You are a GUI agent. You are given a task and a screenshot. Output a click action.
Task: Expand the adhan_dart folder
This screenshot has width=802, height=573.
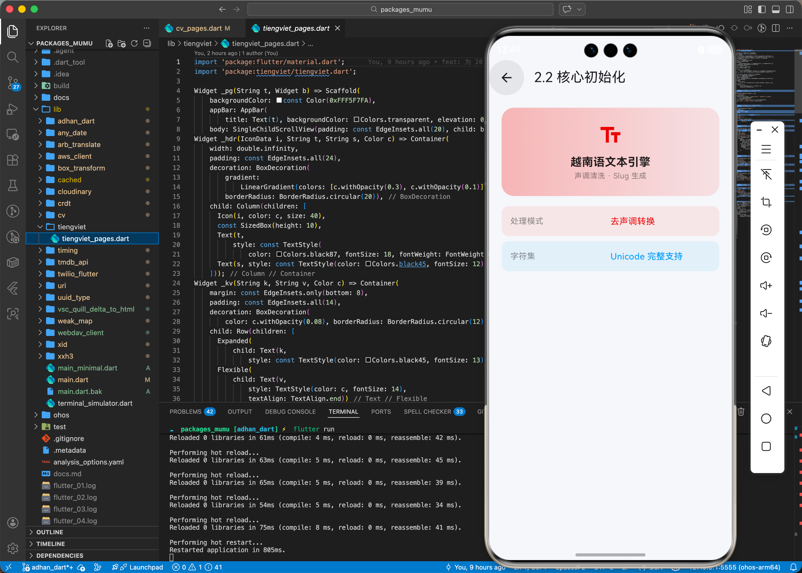76,121
